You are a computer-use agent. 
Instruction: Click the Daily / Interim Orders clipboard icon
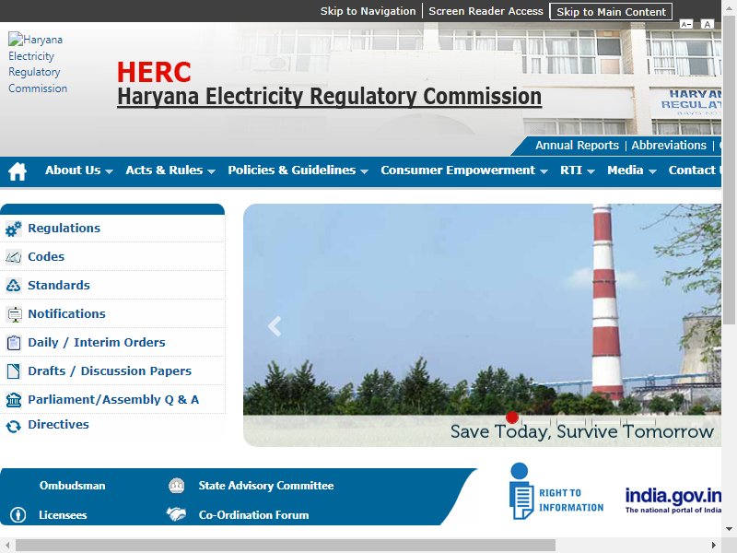point(14,343)
